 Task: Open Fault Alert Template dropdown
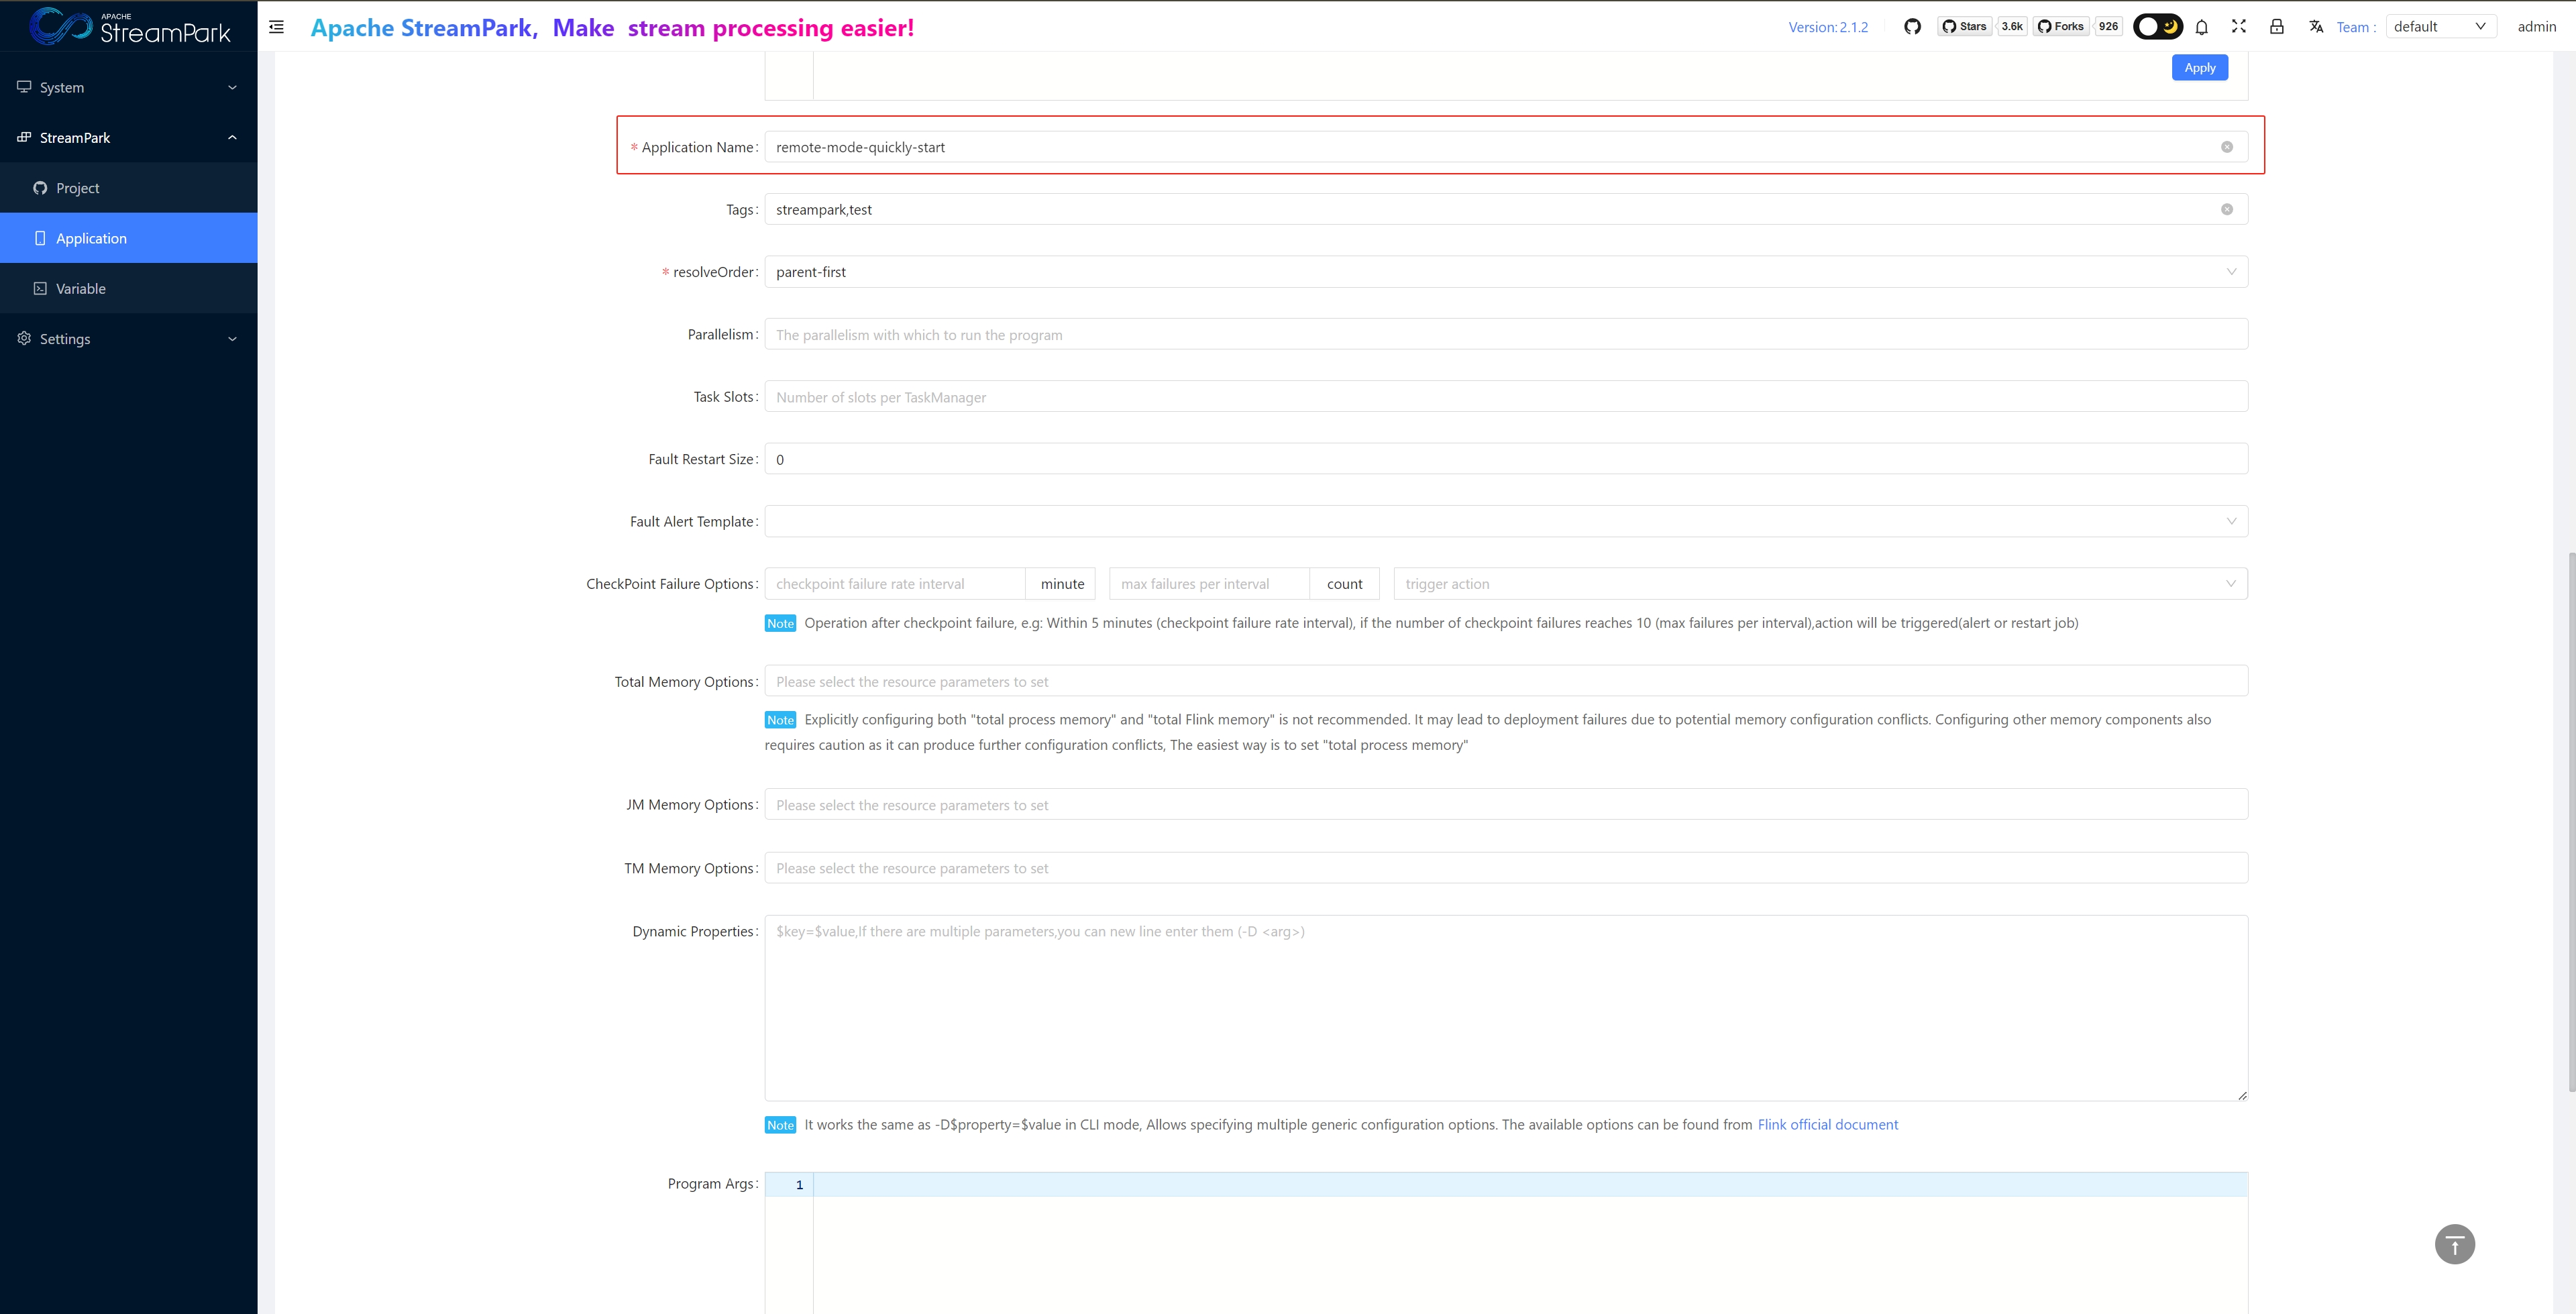pyautogui.click(x=1505, y=521)
